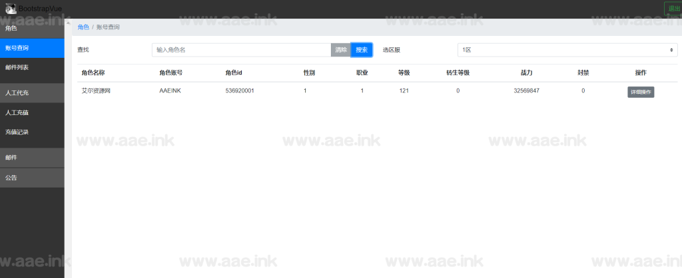The width and height of the screenshot is (682, 278).
Task: Select the 艾尔资源网 table row
Action: coord(96,91)
